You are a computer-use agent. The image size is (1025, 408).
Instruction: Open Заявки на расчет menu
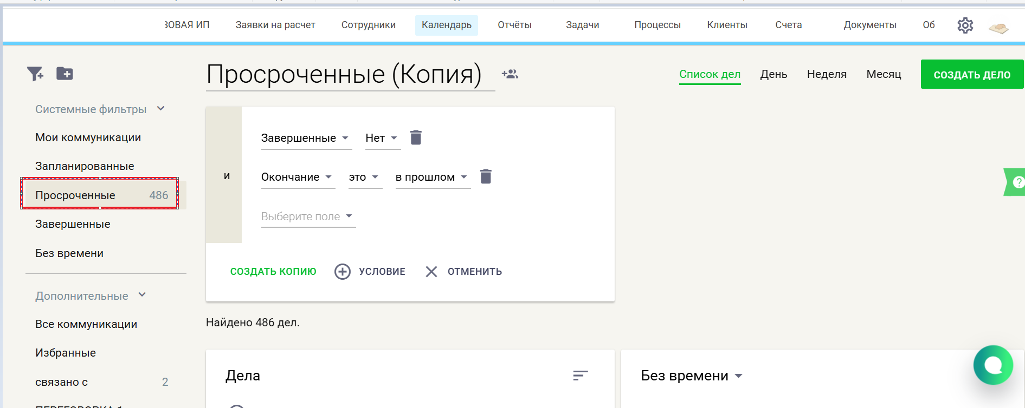[275, 25]
